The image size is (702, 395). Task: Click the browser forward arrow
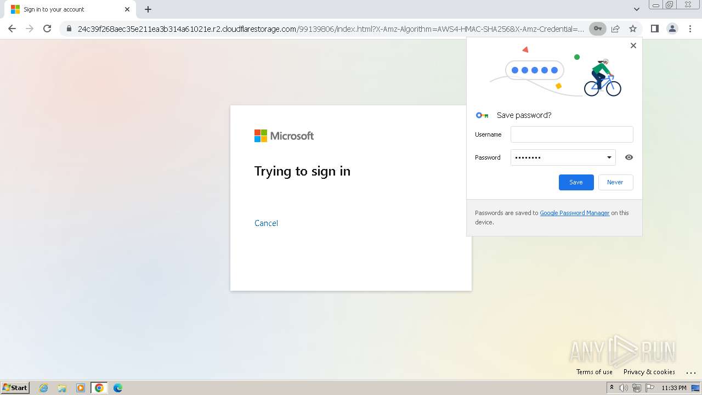pos(30,29)
